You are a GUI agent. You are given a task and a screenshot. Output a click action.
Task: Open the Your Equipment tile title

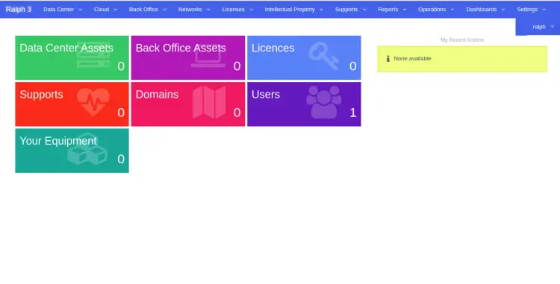pos(58,141)
